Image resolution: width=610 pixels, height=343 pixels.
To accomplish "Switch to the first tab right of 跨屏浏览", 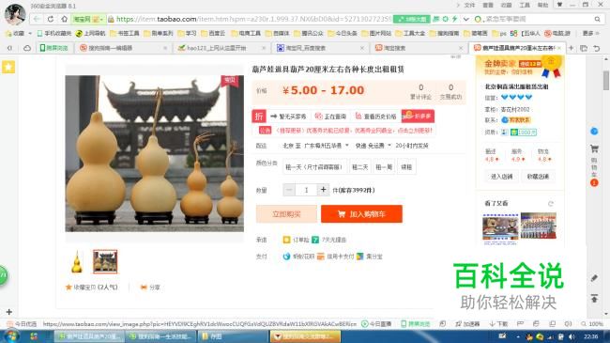I will coord(123,48).
